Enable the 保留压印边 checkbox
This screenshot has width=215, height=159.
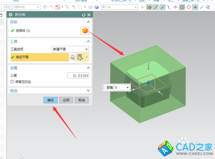(12, 82)
